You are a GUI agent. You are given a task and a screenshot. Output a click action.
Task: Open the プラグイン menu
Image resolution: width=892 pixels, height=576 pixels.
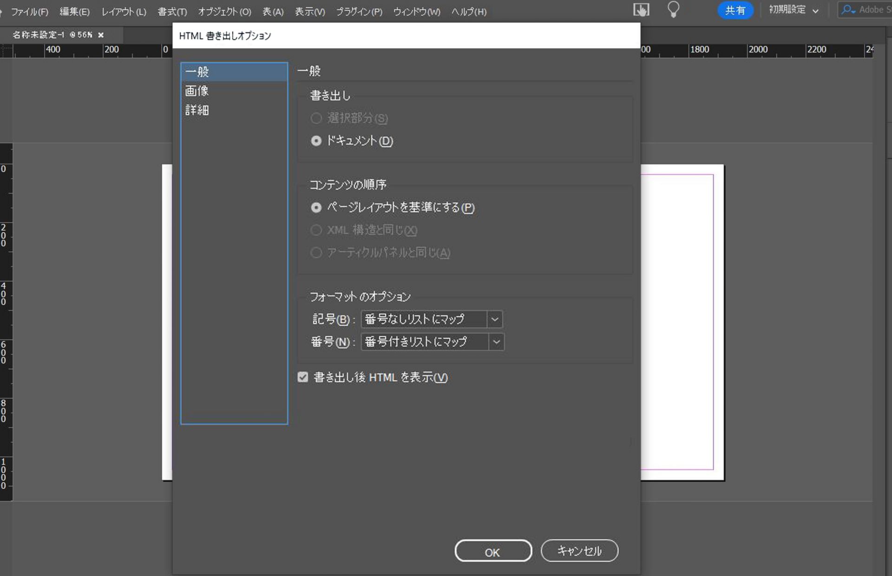[358, 11]
